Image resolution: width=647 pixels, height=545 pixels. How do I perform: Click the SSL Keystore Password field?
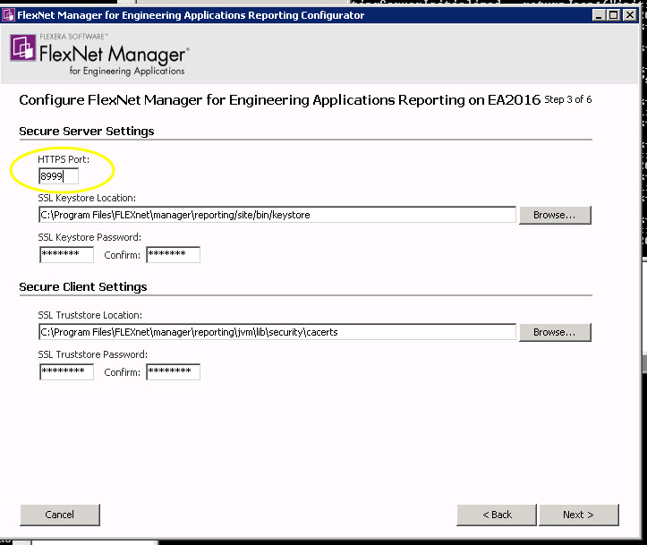click(x=66, y=254)
